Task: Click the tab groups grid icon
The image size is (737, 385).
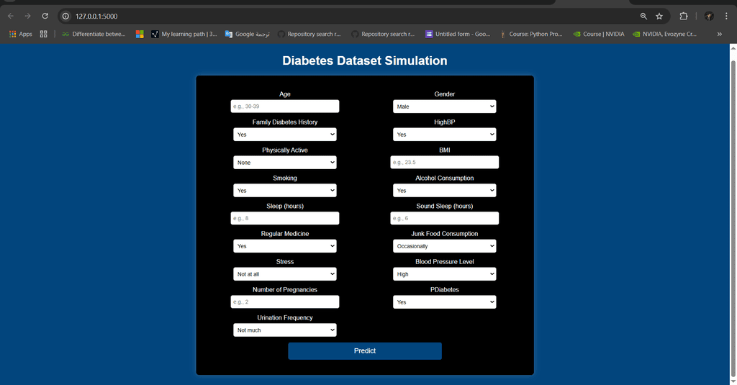Action: coord(44,34)
